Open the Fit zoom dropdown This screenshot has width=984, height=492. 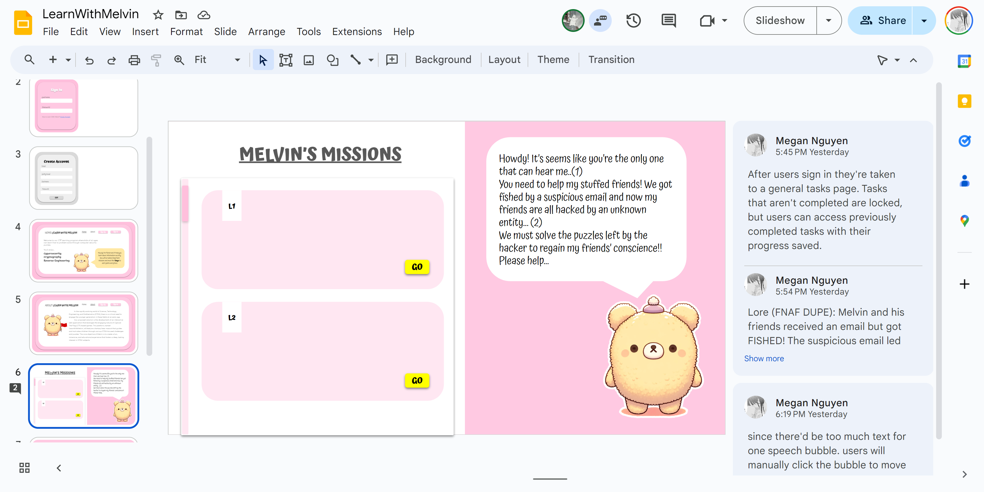pyautogui.click(x=237, y=60)
